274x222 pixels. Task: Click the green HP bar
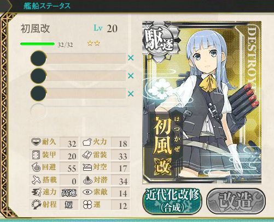pos(38,44)
